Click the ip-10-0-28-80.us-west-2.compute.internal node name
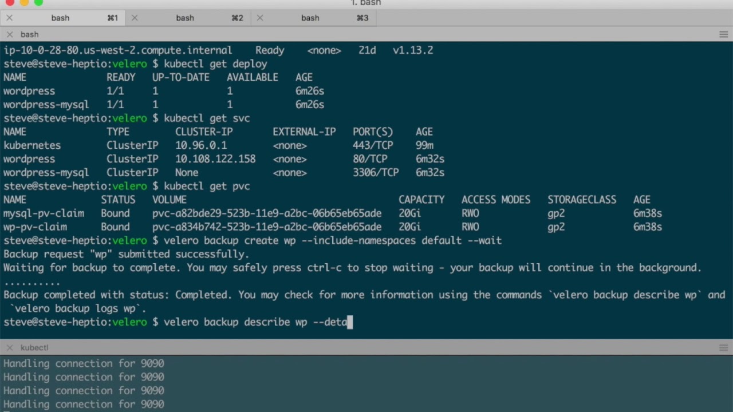Image resolution: width=733 pixels, height=412 pixels. [x=118, y=50]
